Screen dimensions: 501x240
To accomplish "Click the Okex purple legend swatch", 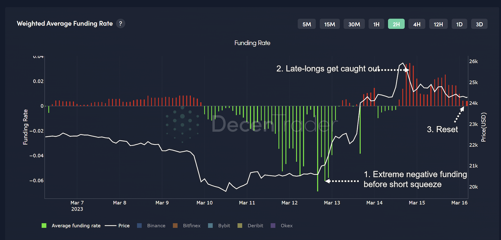I will [273, 226].
